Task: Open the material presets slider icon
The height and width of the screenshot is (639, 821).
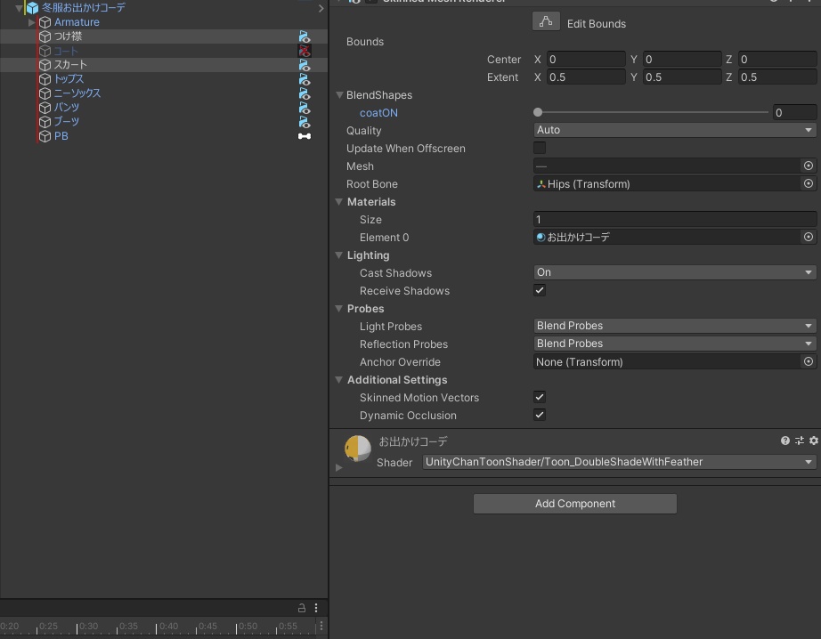Action: point(800,441)
